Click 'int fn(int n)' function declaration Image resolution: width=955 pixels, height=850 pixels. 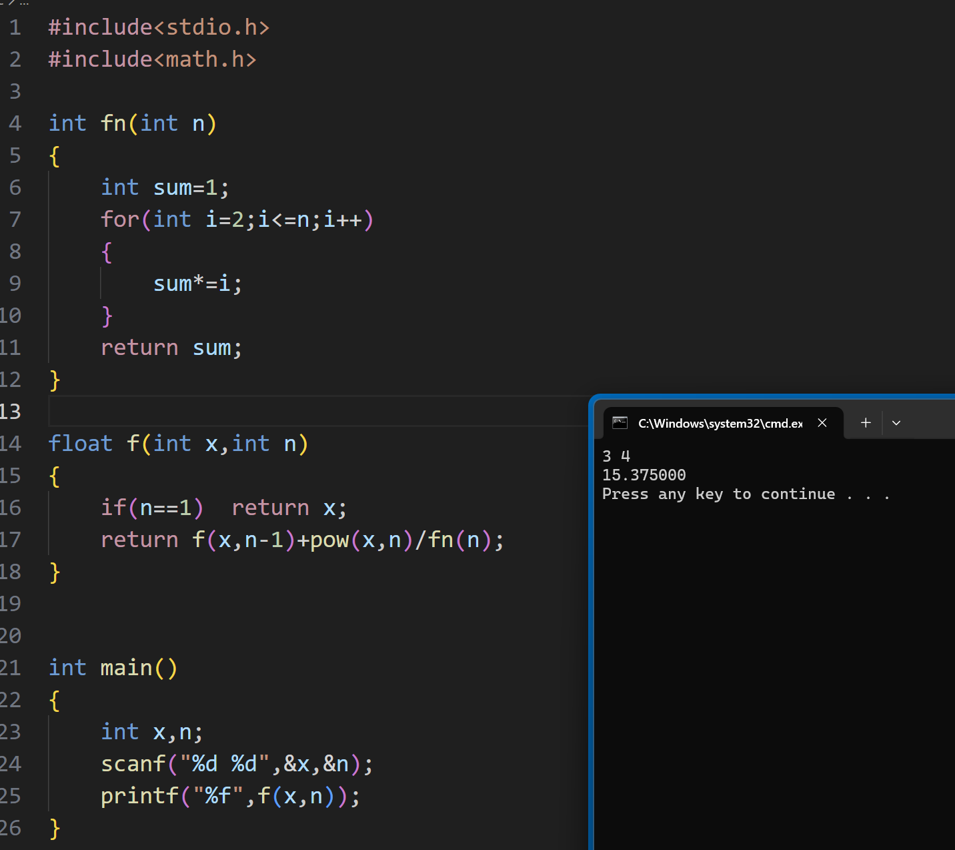click(132, 123)
